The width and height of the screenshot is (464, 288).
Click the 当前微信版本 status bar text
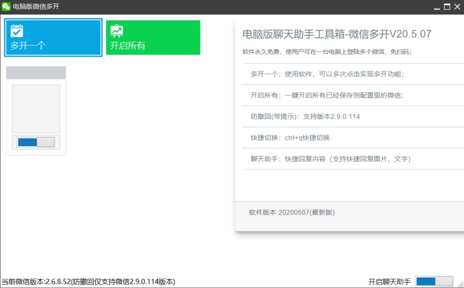pyautogui.click(x=88, y=282)
